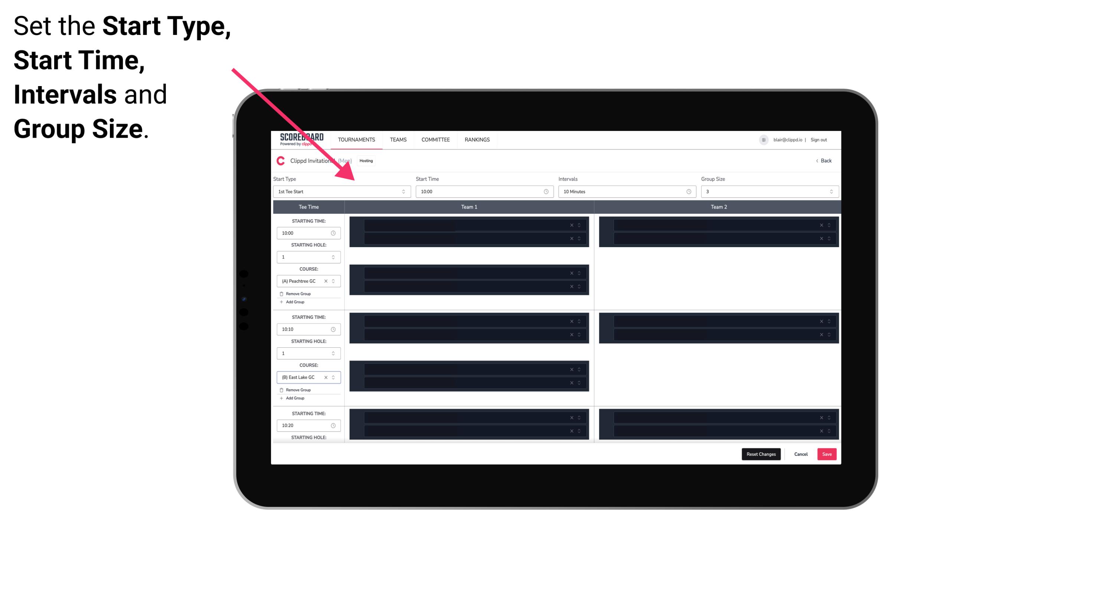Expand the Intervals dropdown
This screenshot has height=596, width=1108.
pyautogui.click(x=686, y=191)
